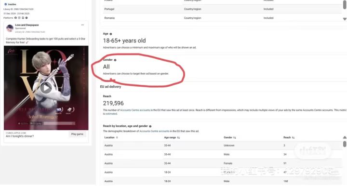Click the Portugal row in the location list

point(222,9)
